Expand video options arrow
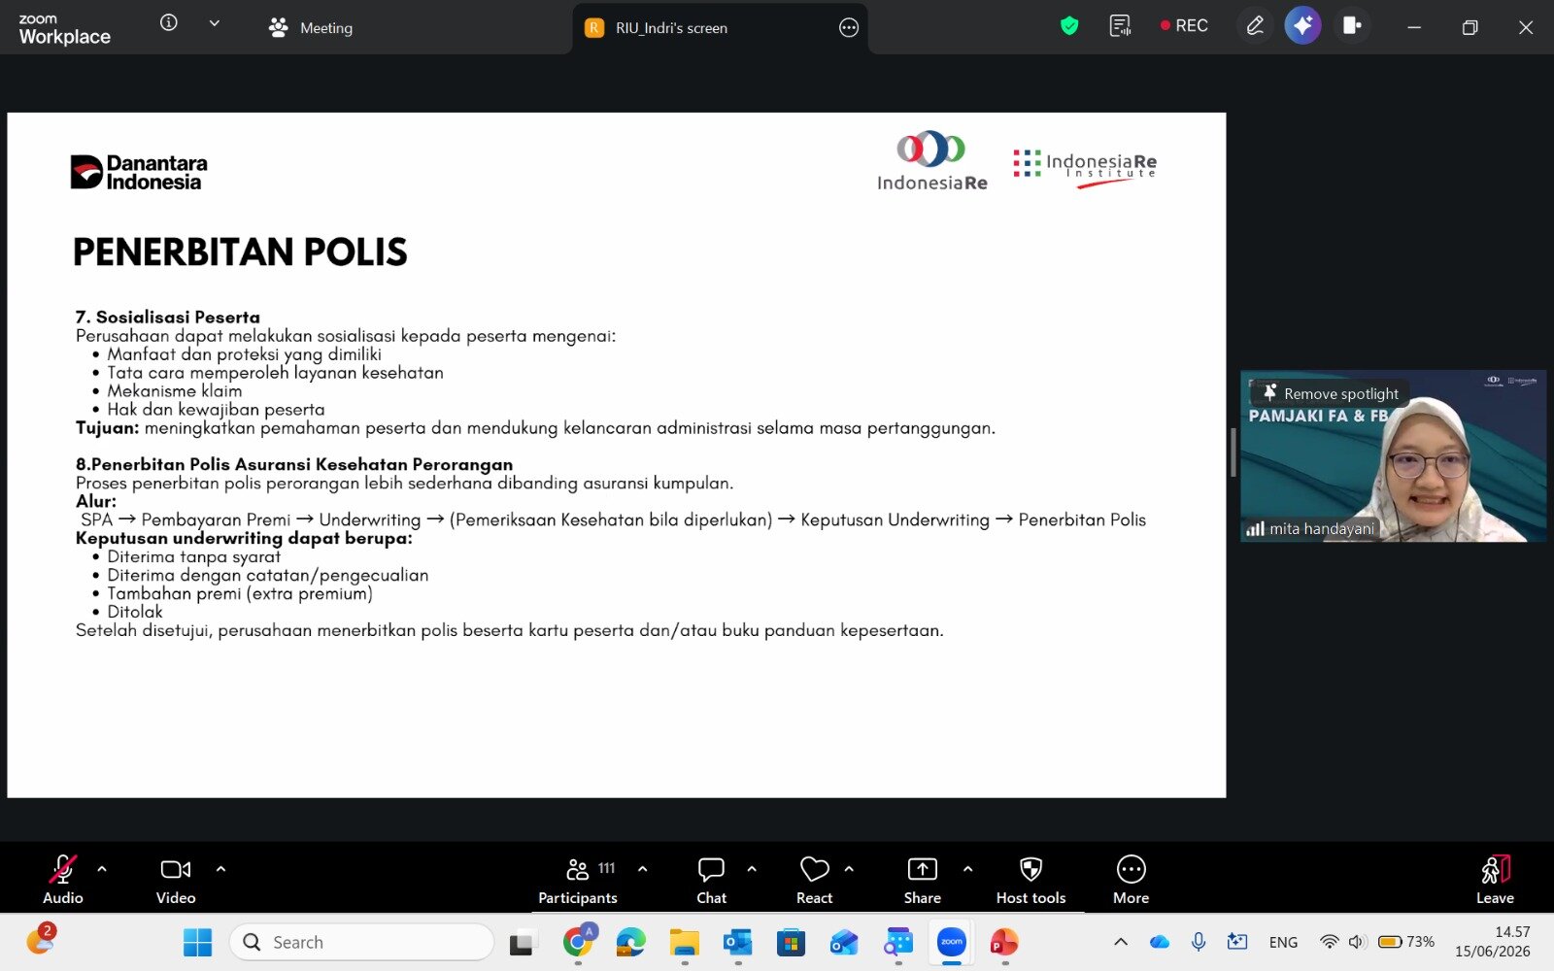Screen dimensions: 1554x971 pyautogui.click(x=220, y=869)
